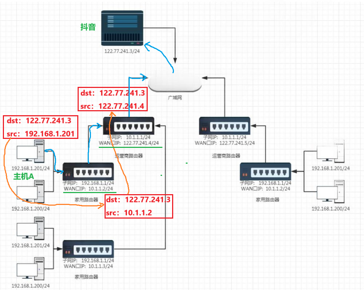Viewport: 364px width, 290px height.
Task: Click the 122.77.241.3/24 server address label
Action: (122, 51)
